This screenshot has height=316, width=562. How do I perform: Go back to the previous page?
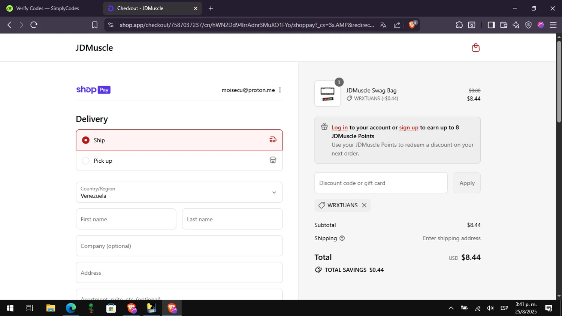(9, 25)
